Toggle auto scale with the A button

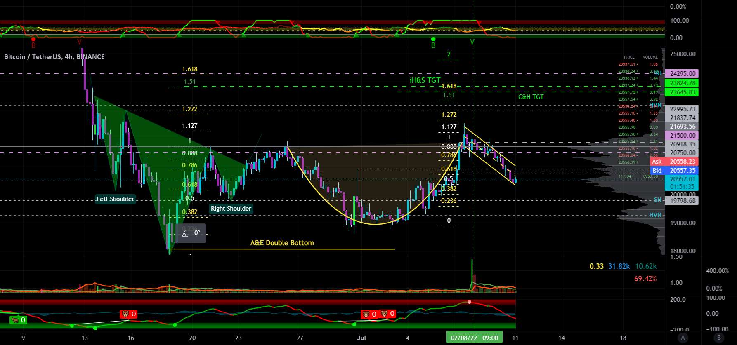[x=683, y=338]
